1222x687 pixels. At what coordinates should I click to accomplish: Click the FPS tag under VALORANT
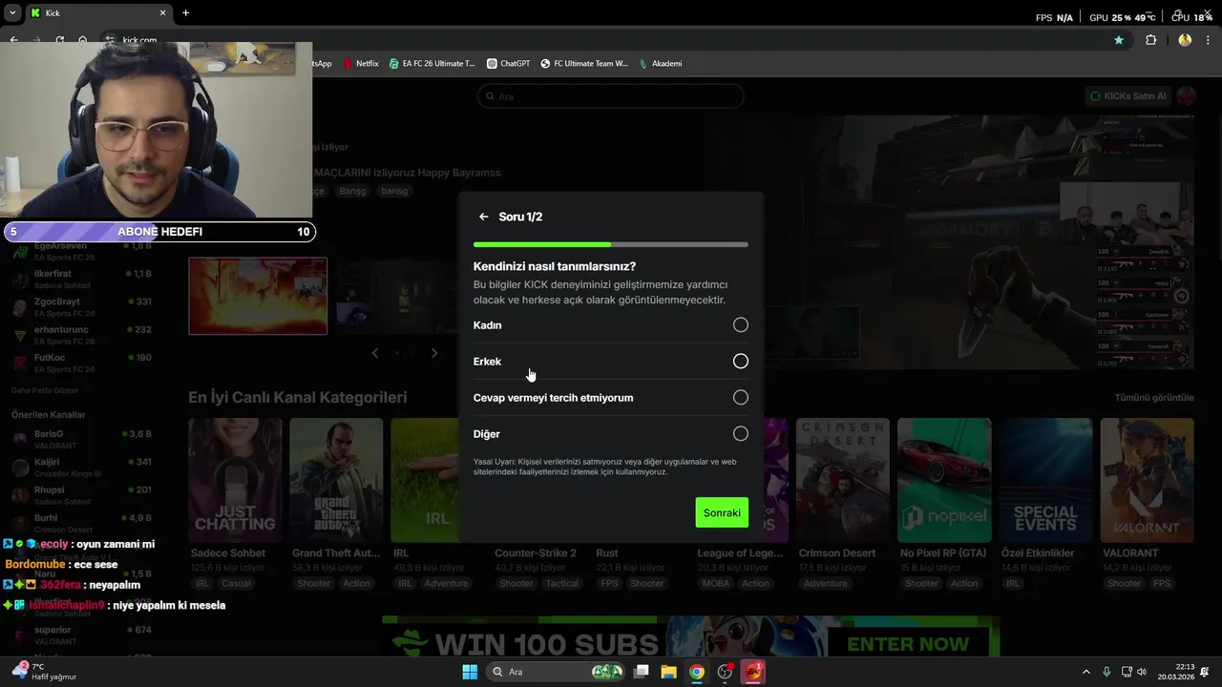point(1162,584)
